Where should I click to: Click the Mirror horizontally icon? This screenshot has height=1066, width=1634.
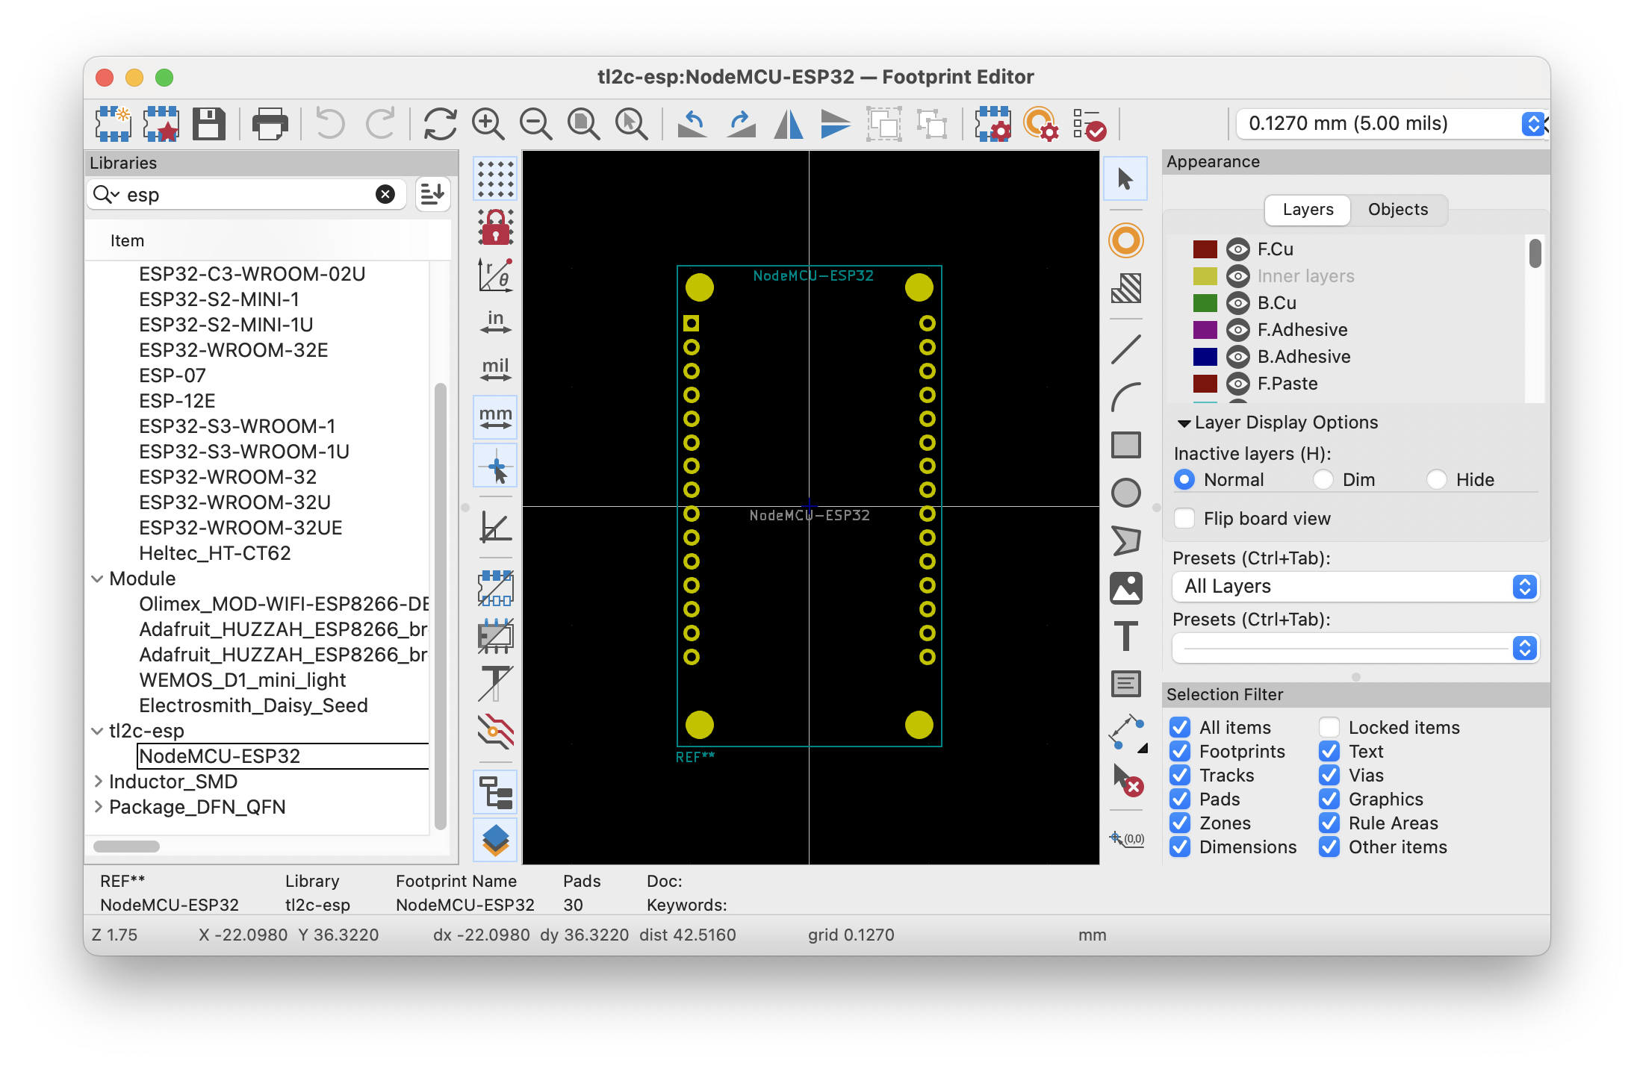788,124
